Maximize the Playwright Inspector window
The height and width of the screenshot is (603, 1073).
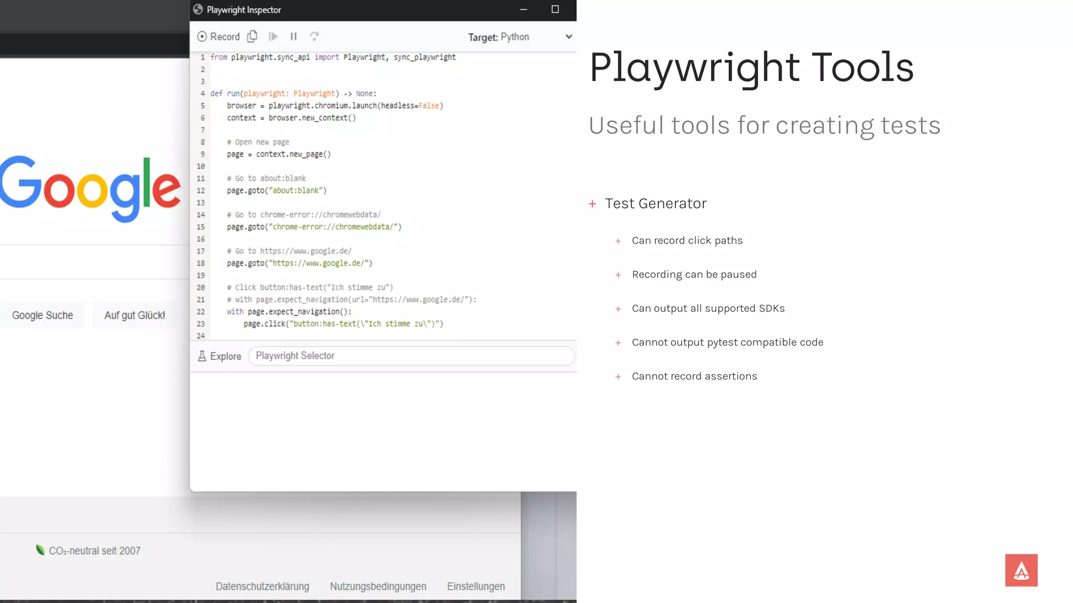pyautogui.click(x=555, y=9)
